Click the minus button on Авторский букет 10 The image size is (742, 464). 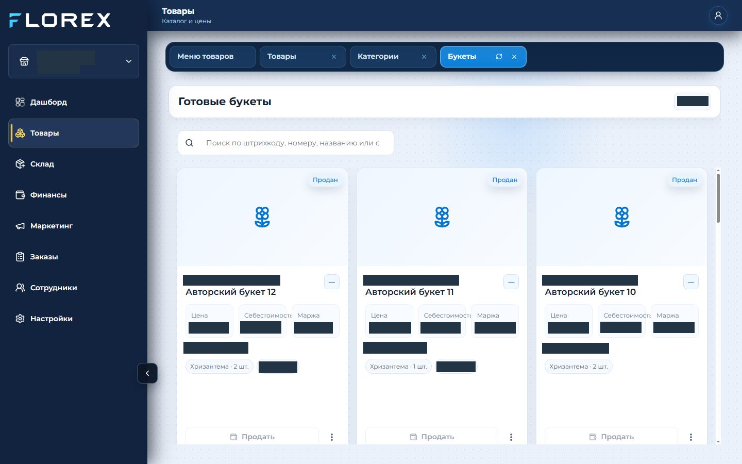(x=691, y=282)
